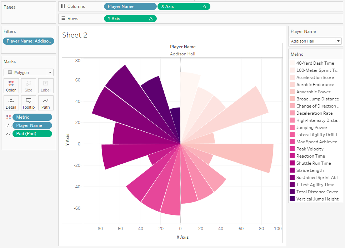This screenshot has height=248, width=345.
Task: Select the Pad (Pad) pill on Marks card
Action: pos(32,134)
